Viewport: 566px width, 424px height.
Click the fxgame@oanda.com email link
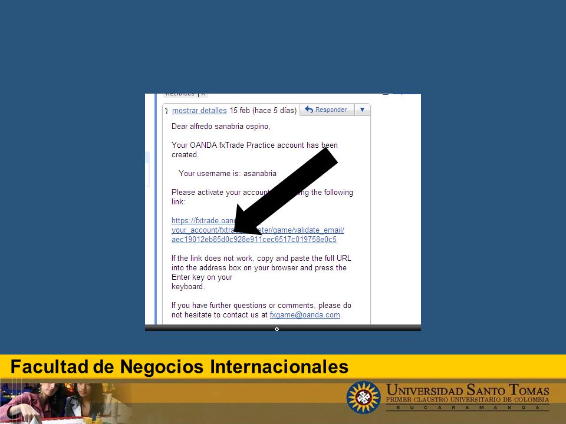click(305, 314)
